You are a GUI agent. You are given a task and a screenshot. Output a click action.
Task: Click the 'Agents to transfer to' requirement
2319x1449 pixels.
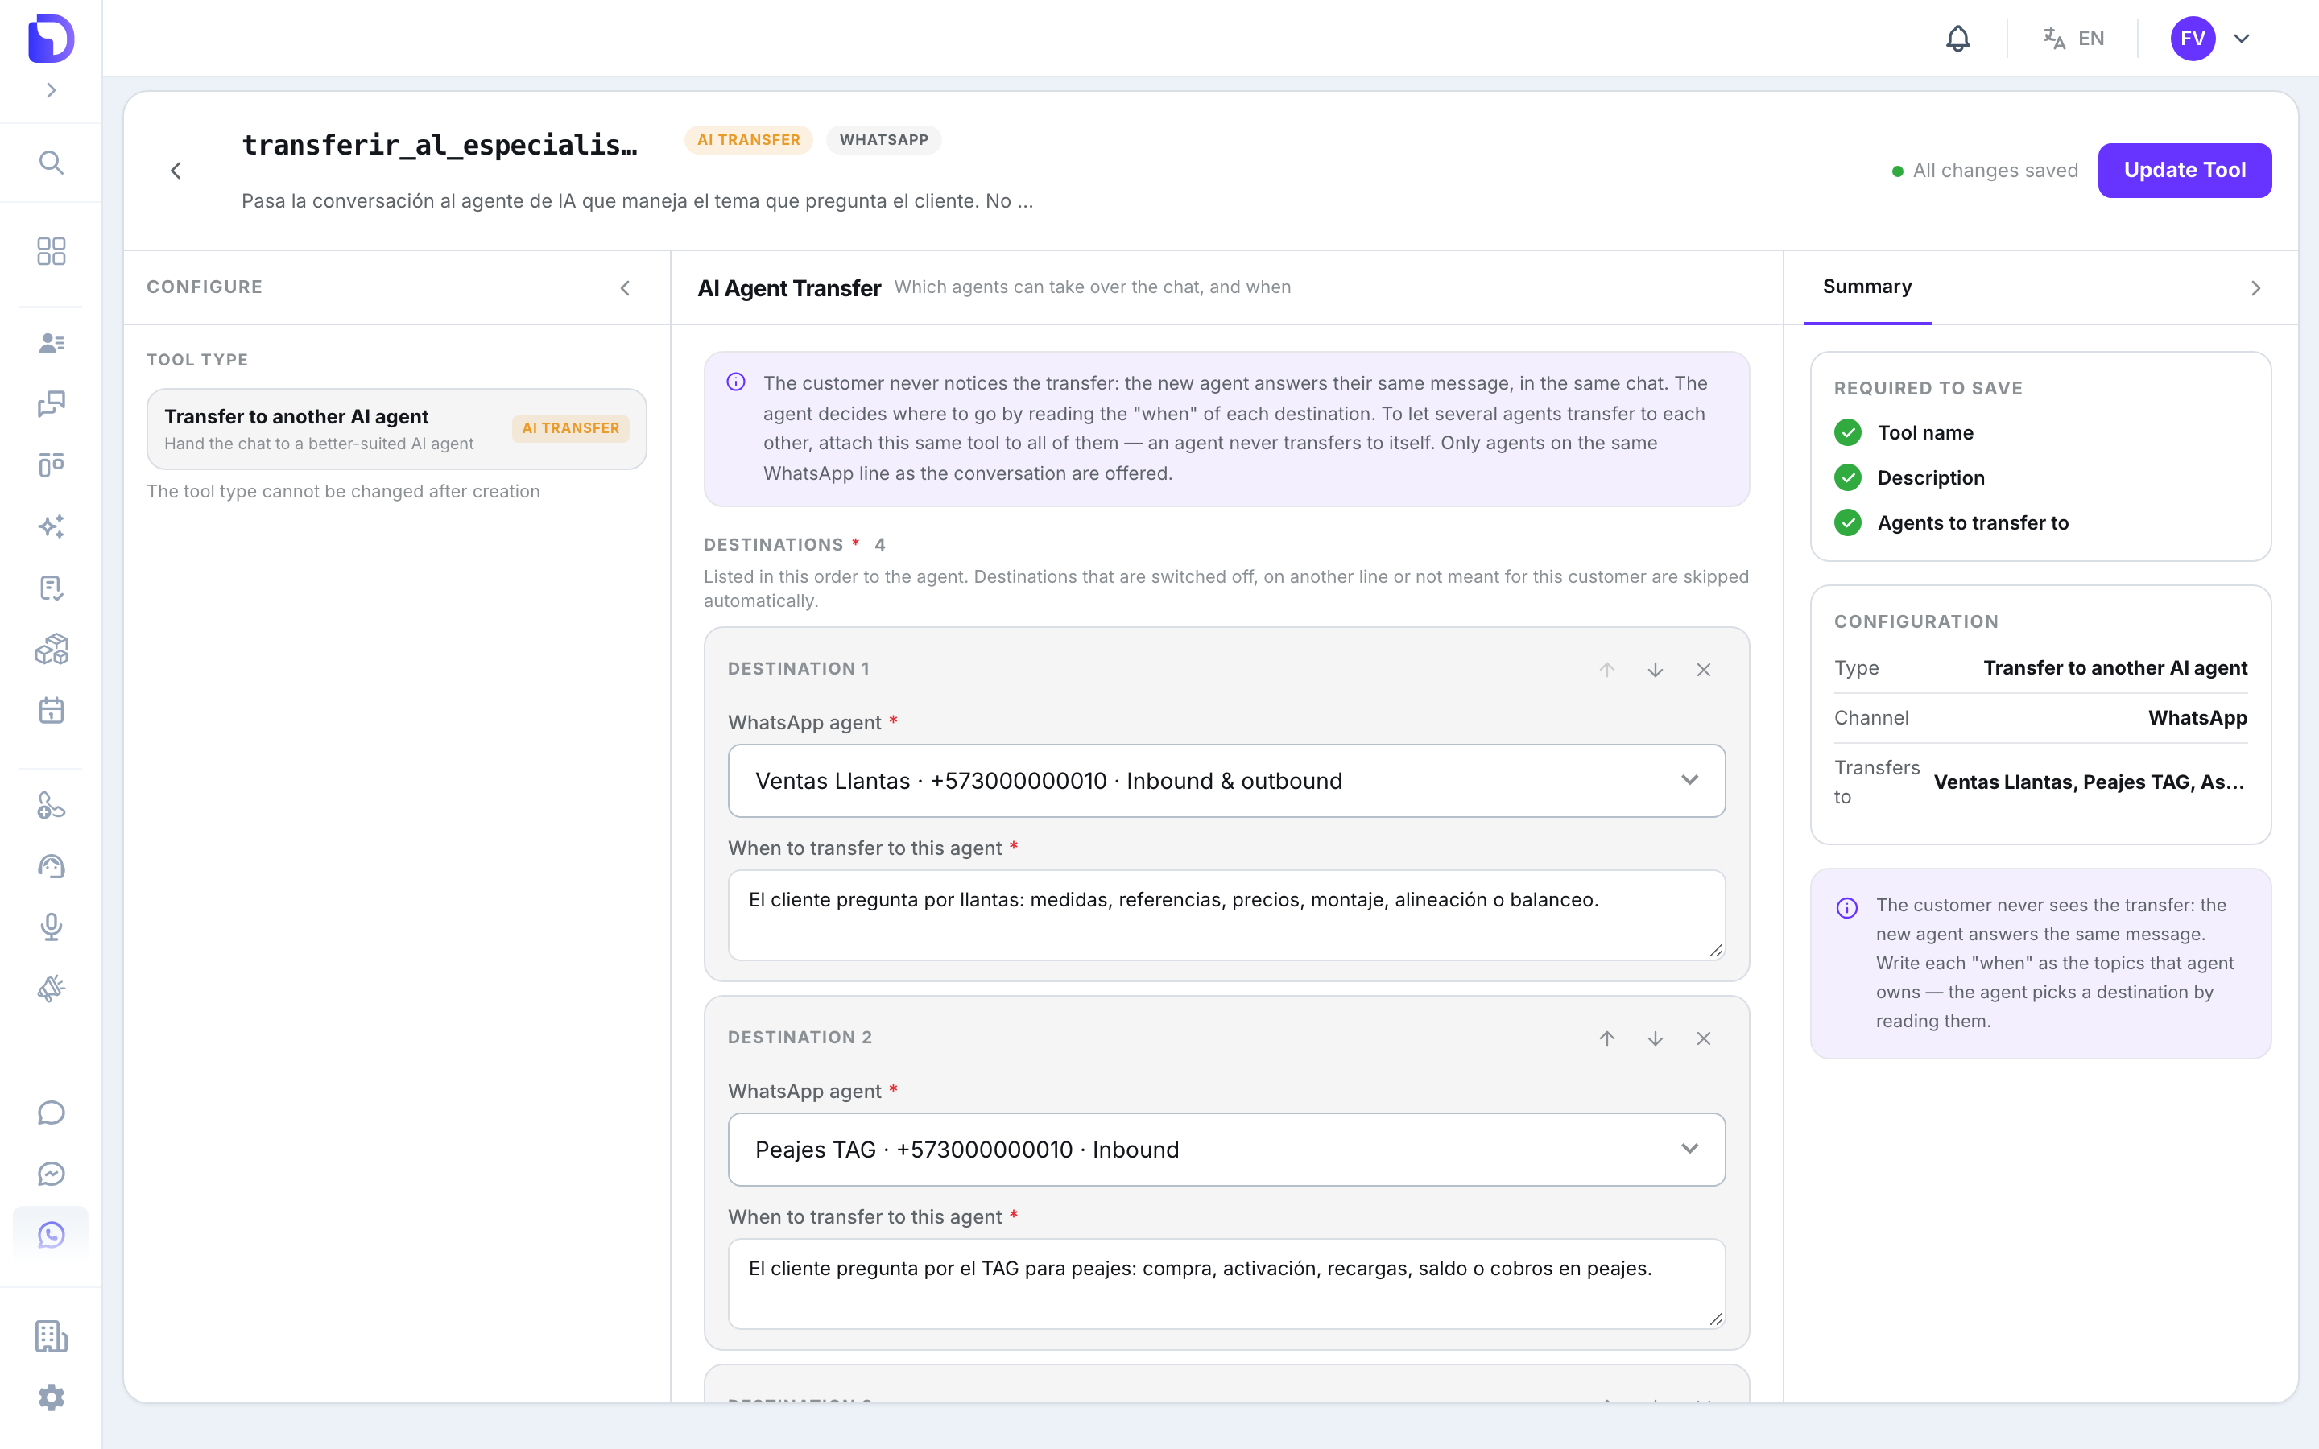pyautogui.click(x=1972, y=522)
